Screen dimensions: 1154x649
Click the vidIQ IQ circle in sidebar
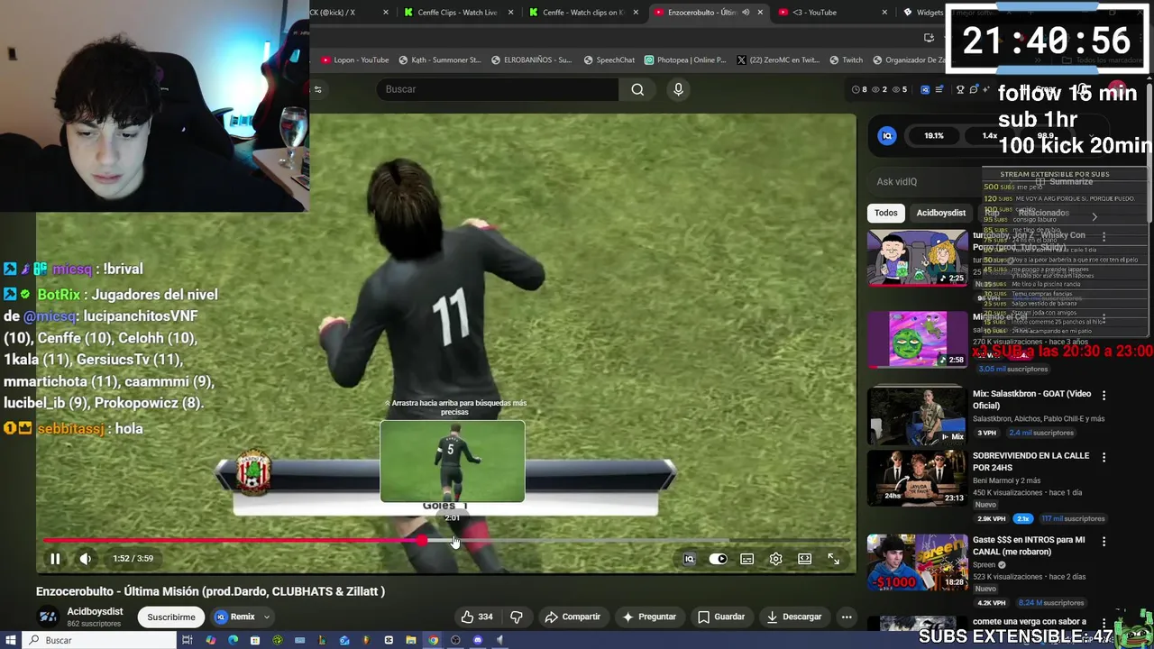coord(887,136)
